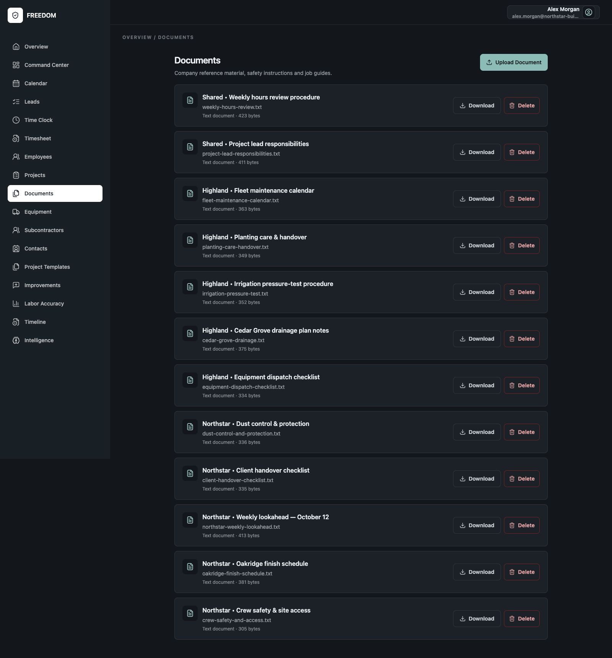Download Irrigation pressure-test procedure
This screenshot has width=612, height=658.
477,292
